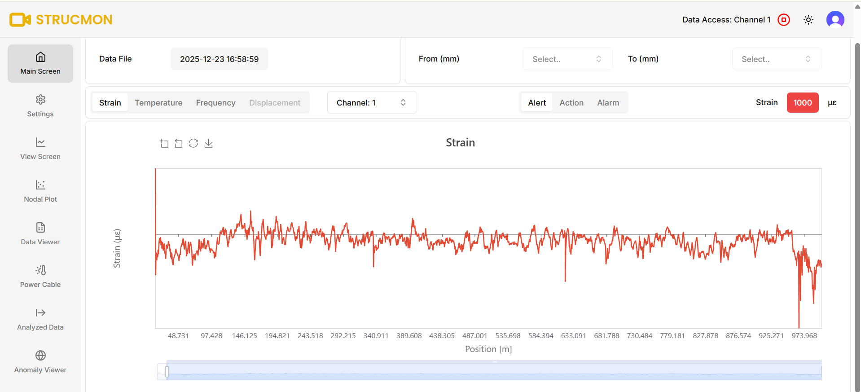Click the chart restore refresh icon
The height and width of the screenshot is (392, 861).
193,143
